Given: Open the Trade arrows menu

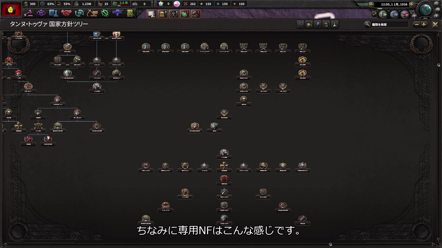Looking at the screenshot, I should point(79,13).
